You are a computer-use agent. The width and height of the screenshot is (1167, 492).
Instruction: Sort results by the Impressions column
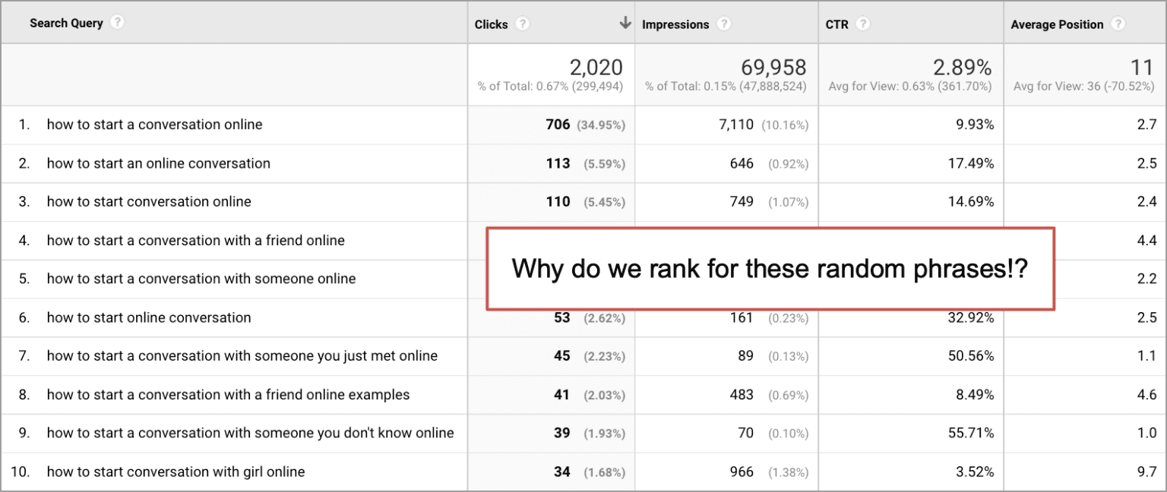tap(675, 24)
